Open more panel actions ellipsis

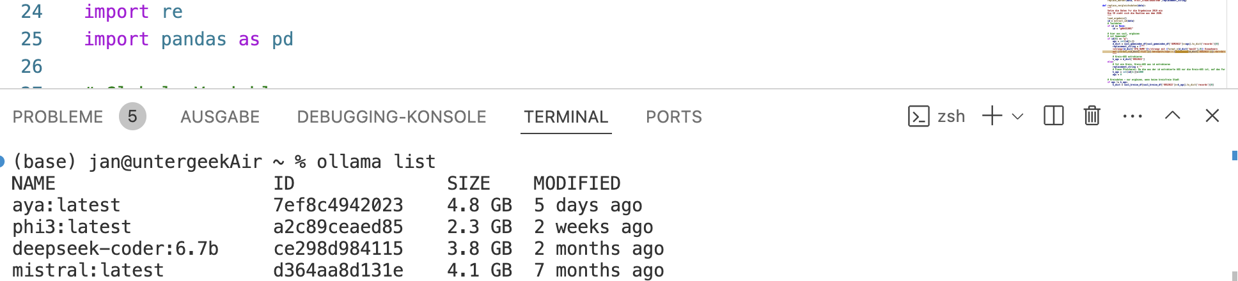1132,116
